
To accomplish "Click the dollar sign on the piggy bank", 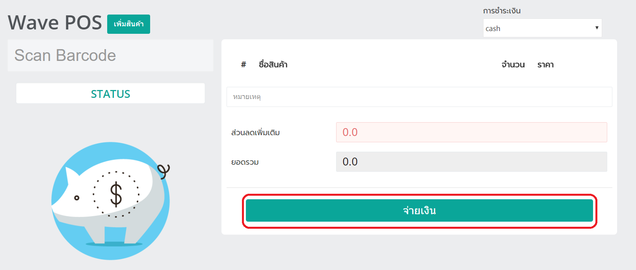I will pos(116,194).
